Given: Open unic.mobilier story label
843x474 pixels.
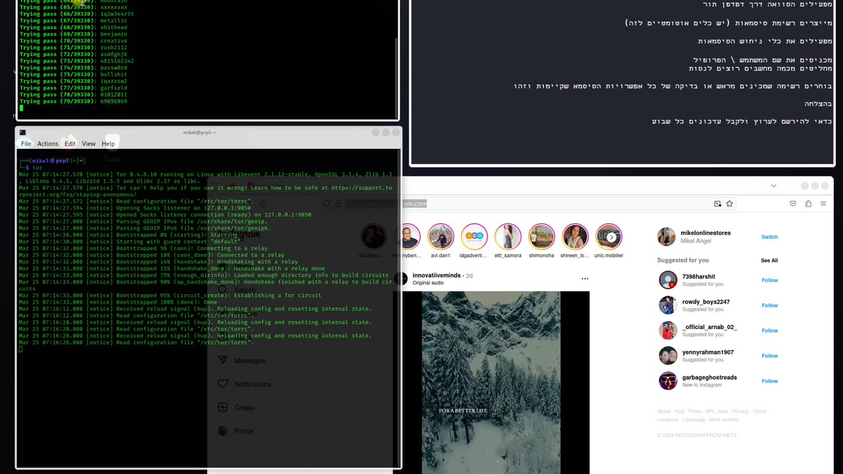Looking at the screenshot, I should [609, 255].
